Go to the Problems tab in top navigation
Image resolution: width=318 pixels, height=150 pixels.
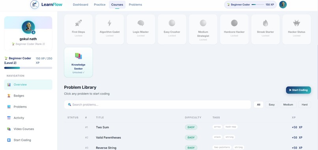click(x=135, y=5)
